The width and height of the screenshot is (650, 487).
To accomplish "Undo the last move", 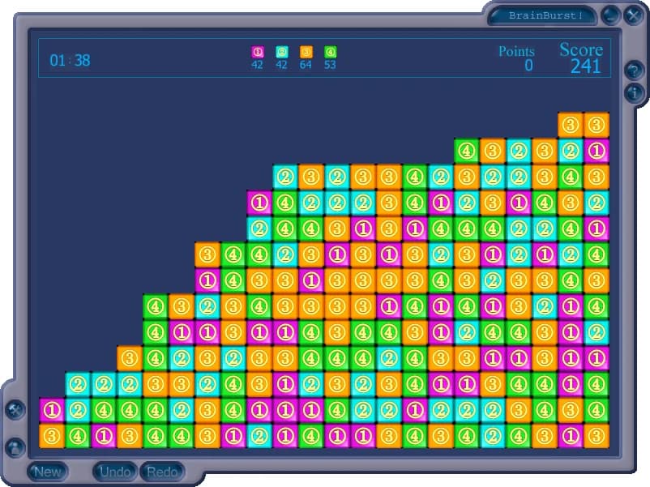I will pyautogui.click(x=115, y=472).
